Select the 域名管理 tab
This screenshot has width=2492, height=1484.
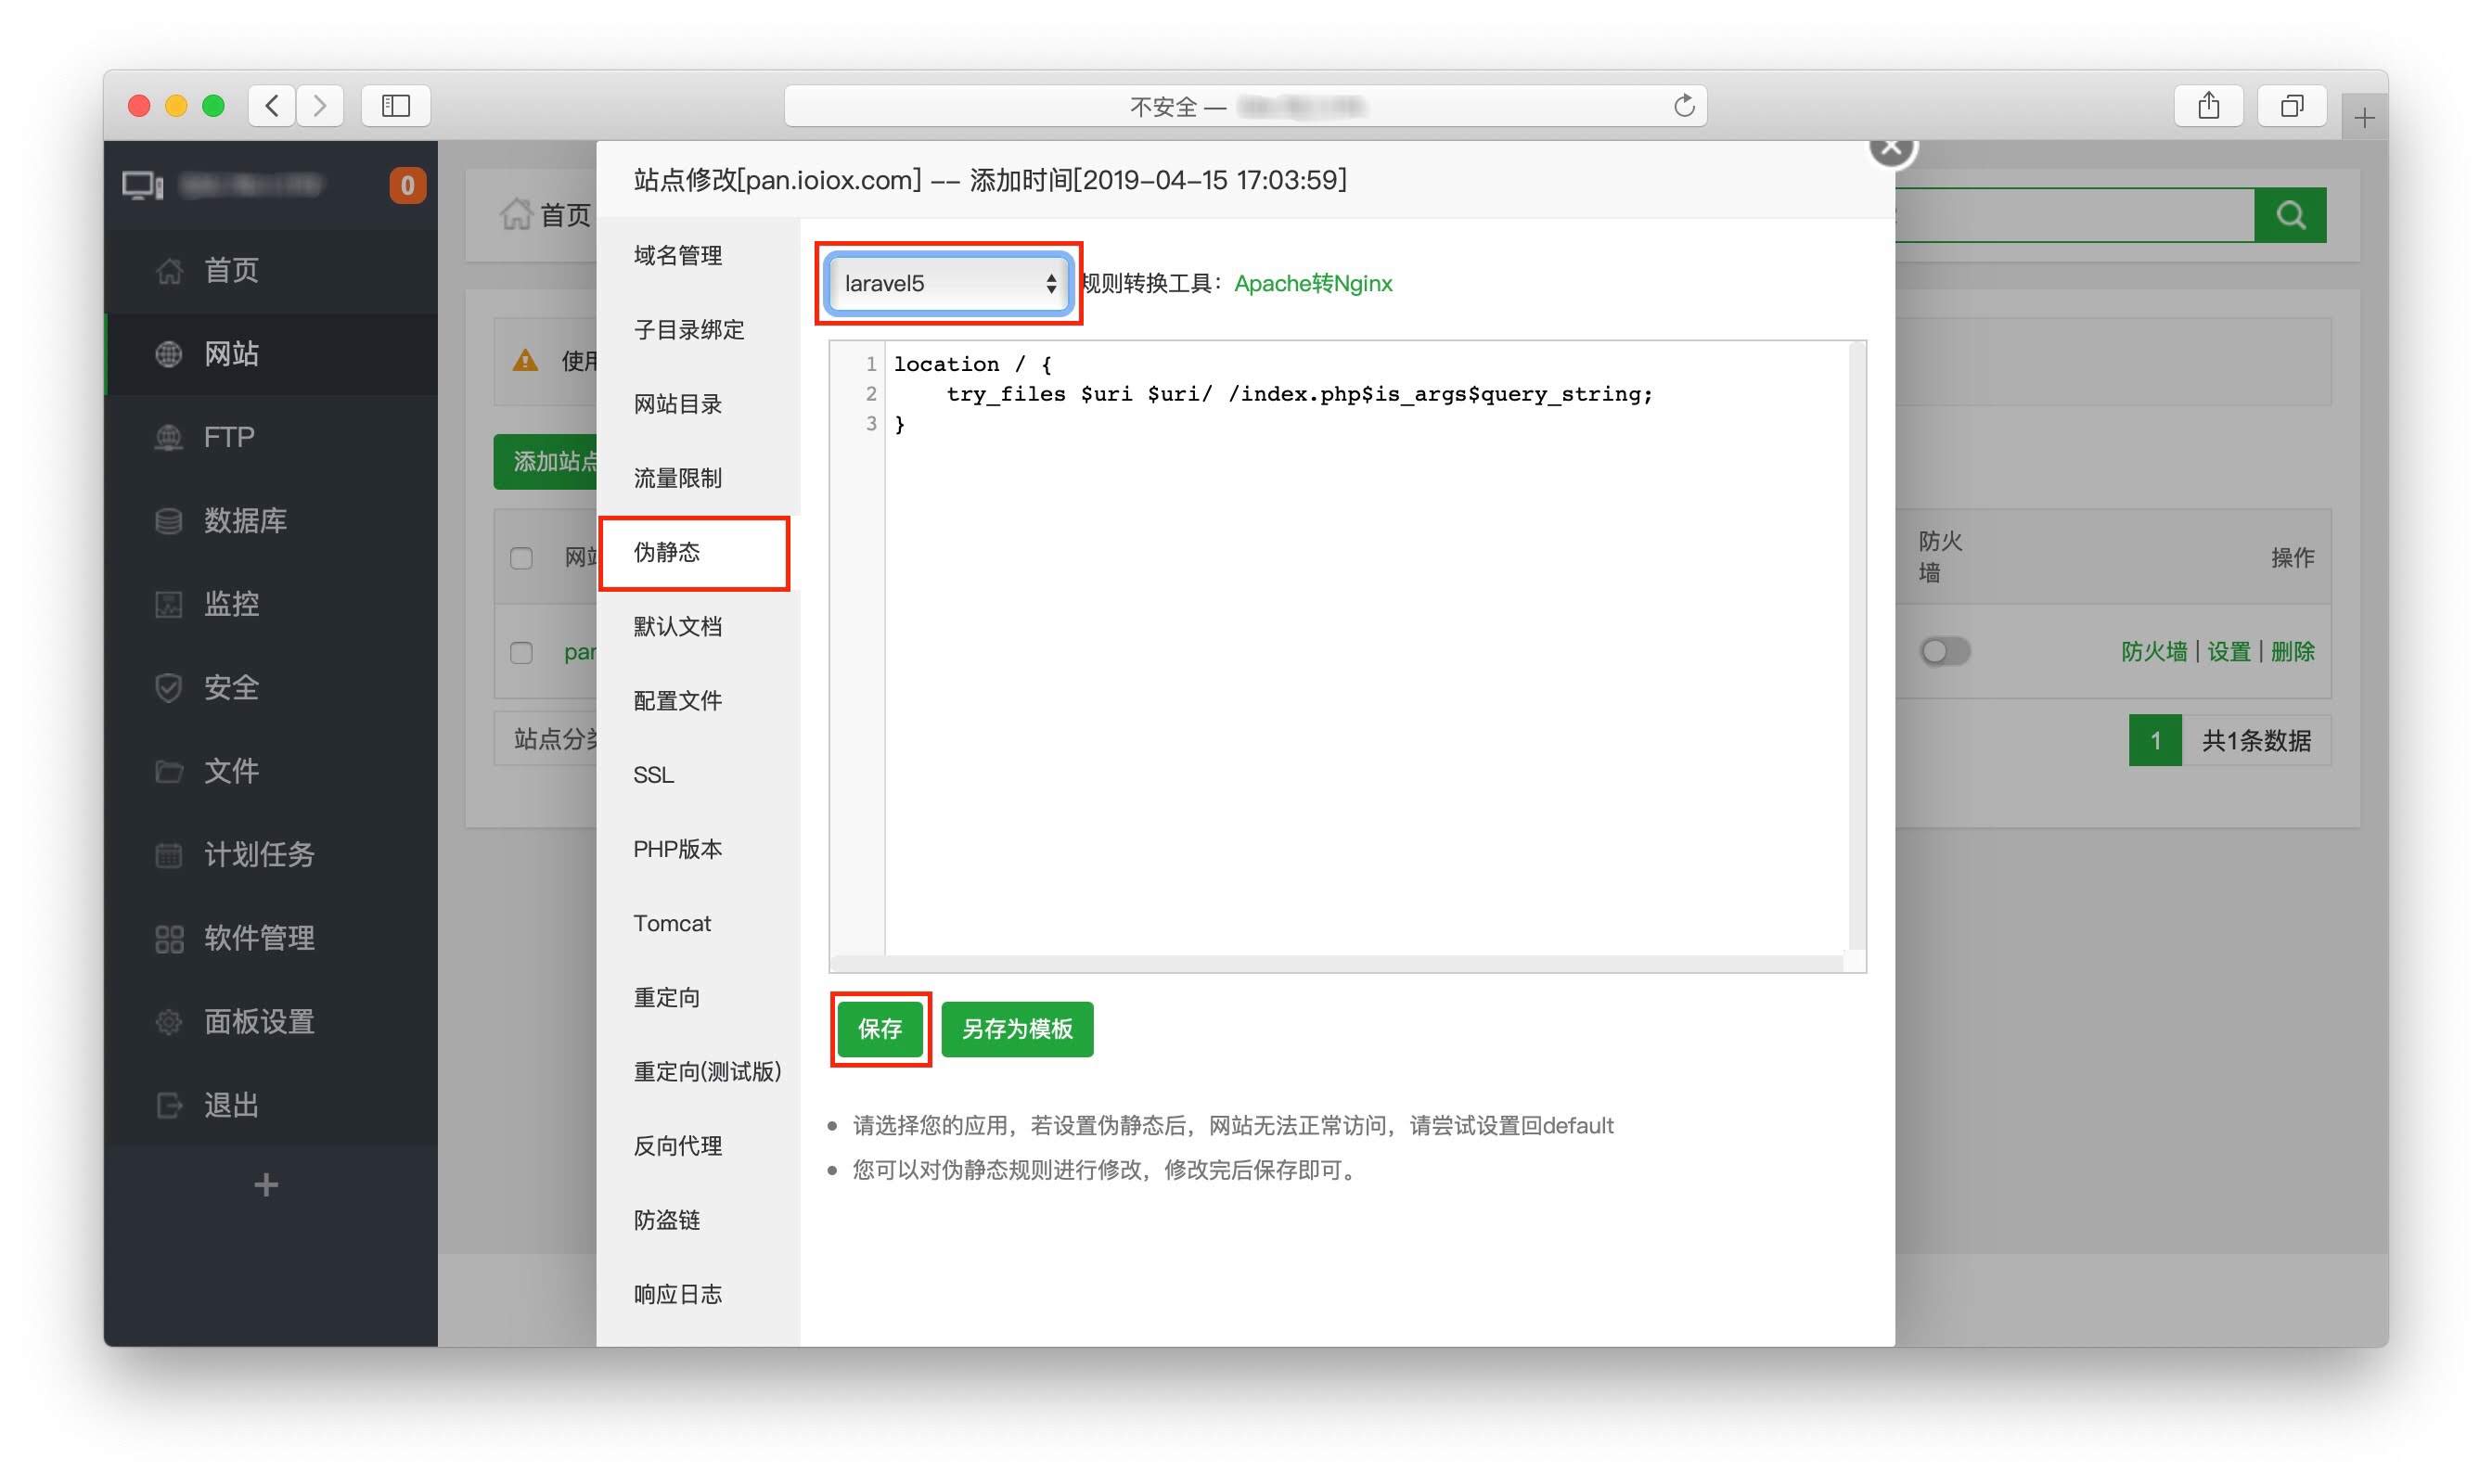pos(698,256)
